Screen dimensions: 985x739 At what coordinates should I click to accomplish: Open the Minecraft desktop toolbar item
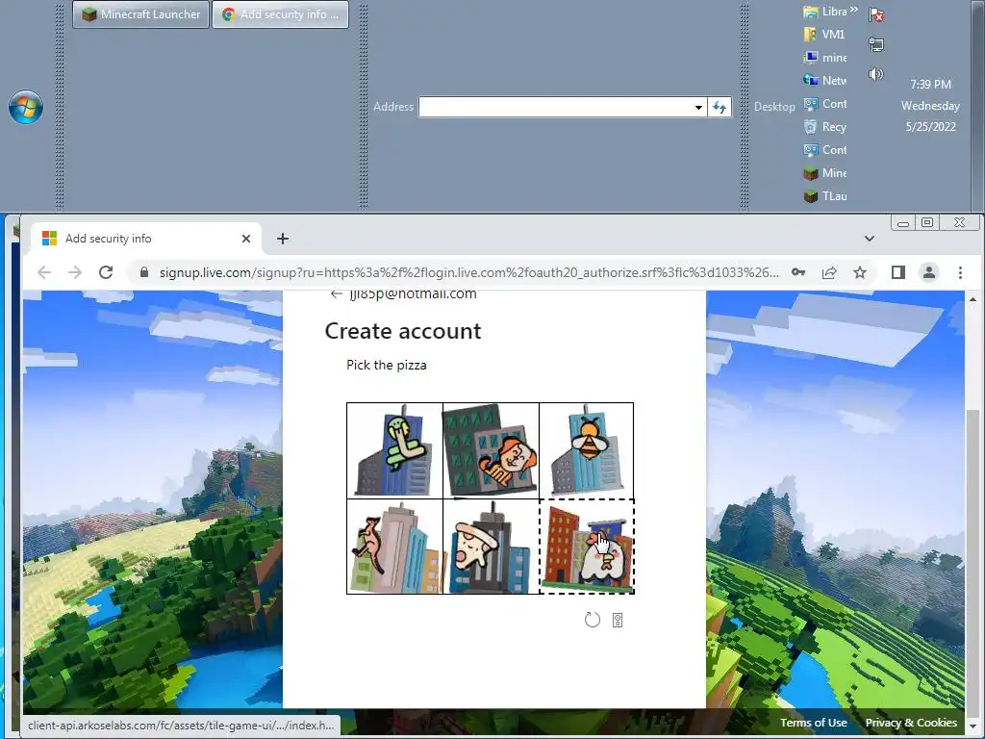[824, 173]
